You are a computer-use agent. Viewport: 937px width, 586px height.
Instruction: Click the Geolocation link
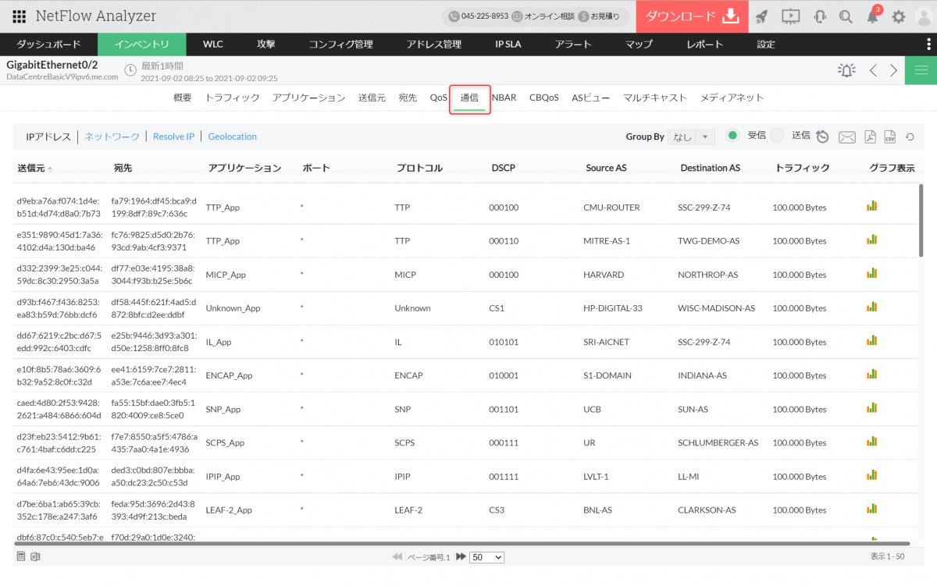tap(232, 137)
